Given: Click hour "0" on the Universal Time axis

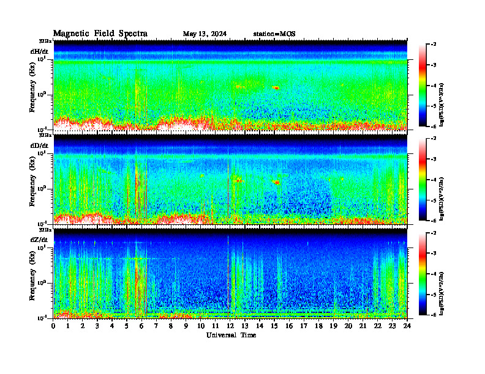Looking at the screenshot, I should click(x=53, y=326).
